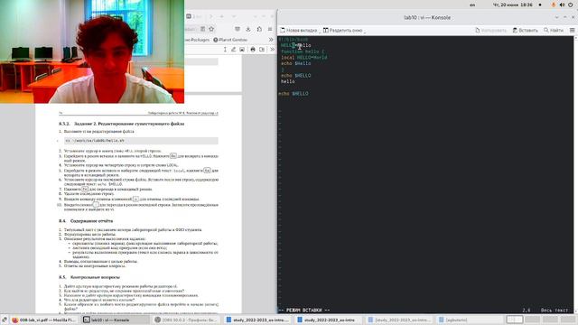The image size is (578, 325).
Task: Open the first study_2022-2023 taskbar entry
Action: (258, 320)
